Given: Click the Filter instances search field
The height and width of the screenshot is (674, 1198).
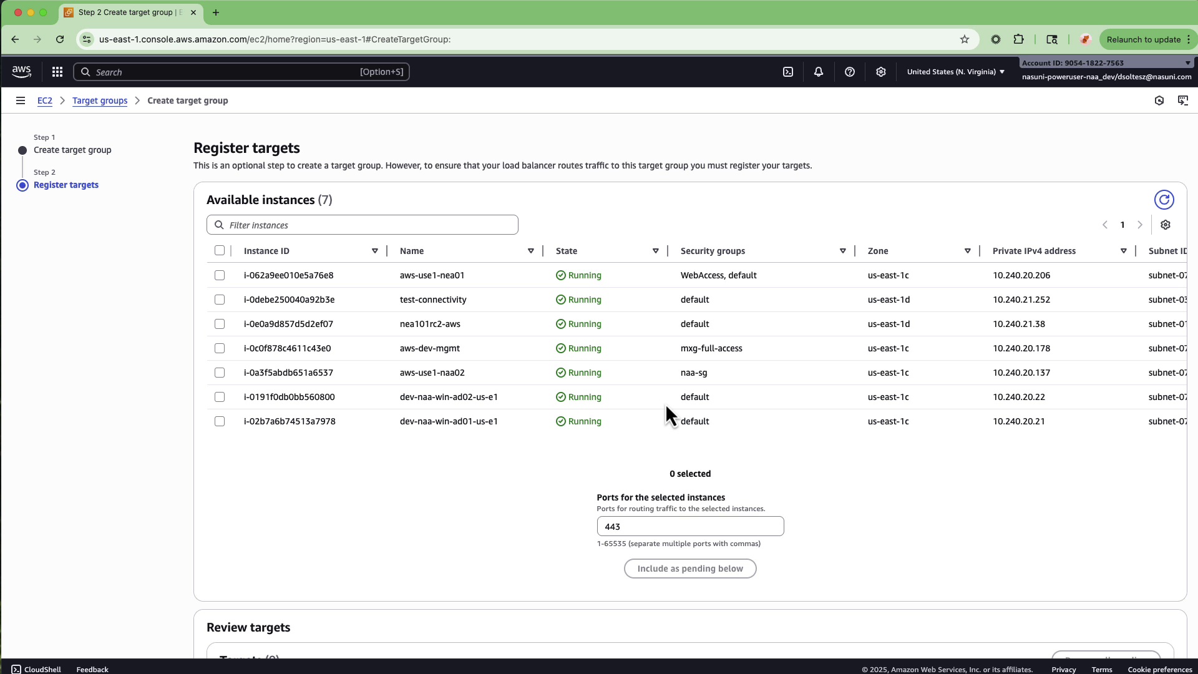Looking at the screenshot, I should [x=362, y=225].
